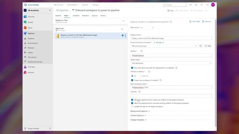Click the New workspace name input field
Image resolution: width=239 pixels, height=134 pixels.
(x=171, y=87)
